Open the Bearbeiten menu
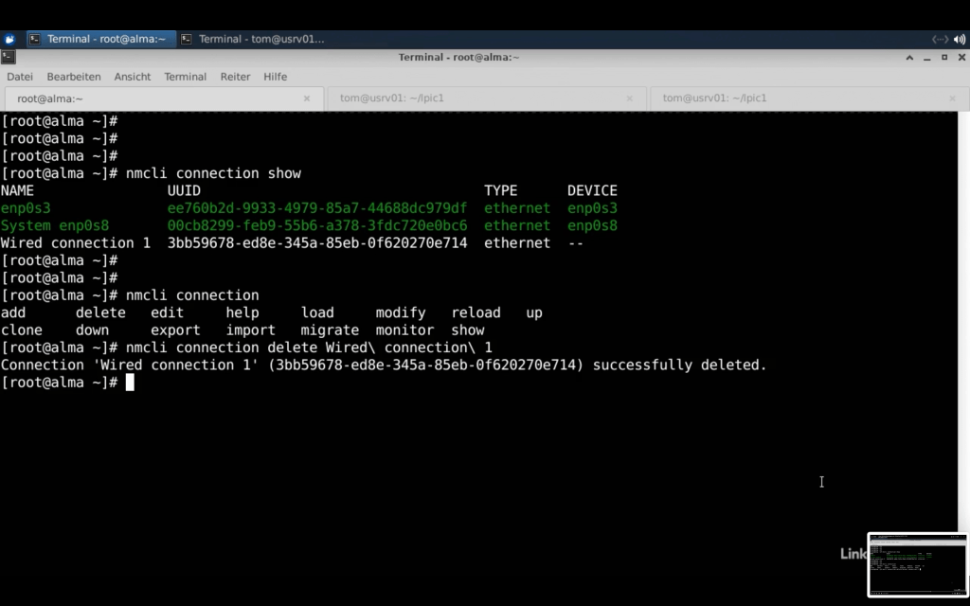Viewport: 970px width, 606px height. 74,77
